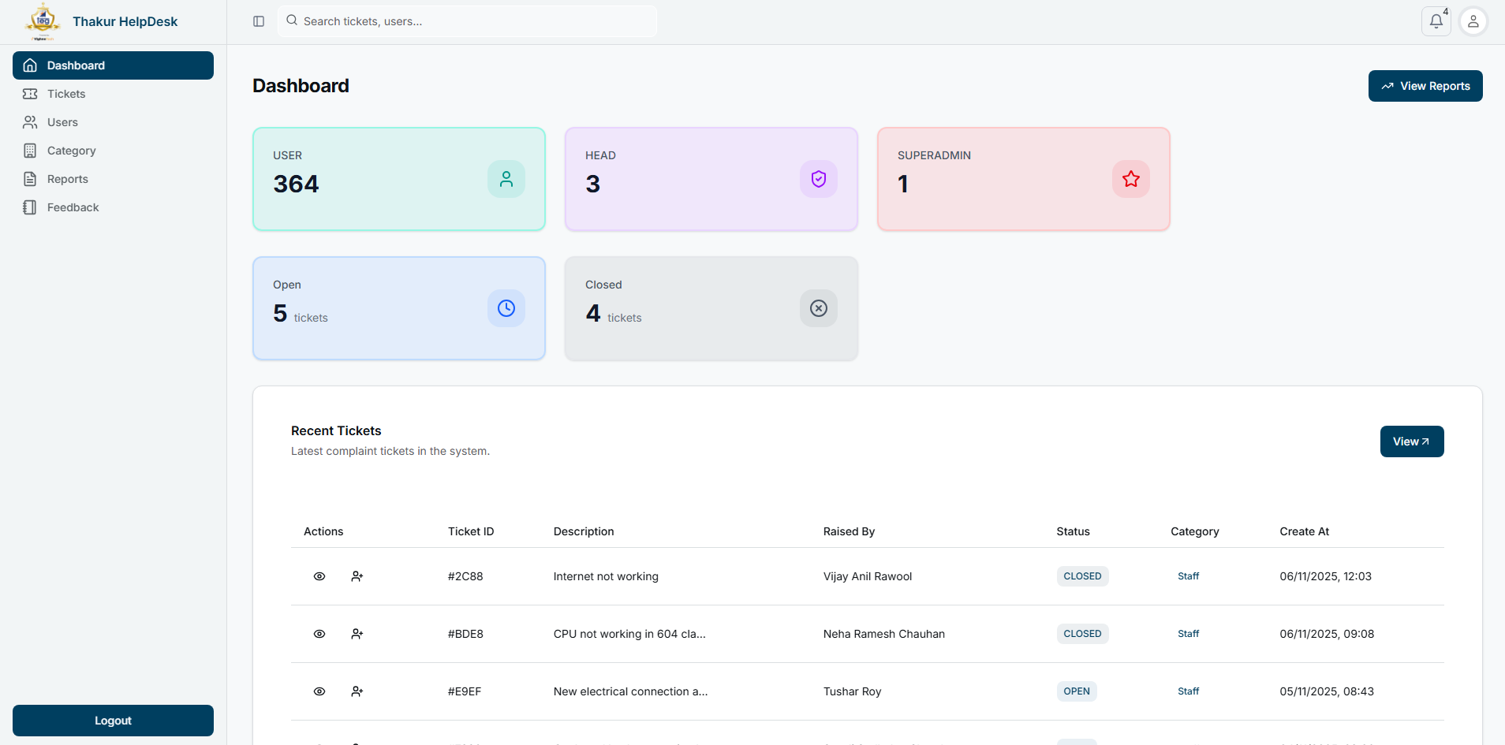View ticket #BDE8 using the eye icon

319,634
